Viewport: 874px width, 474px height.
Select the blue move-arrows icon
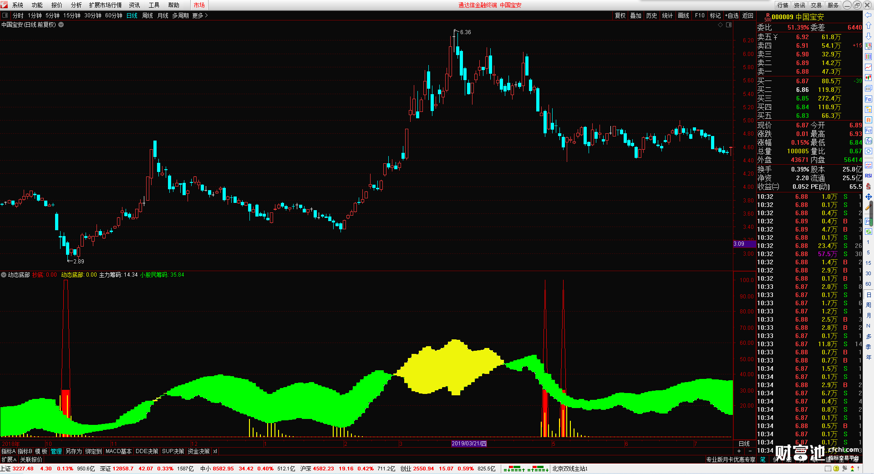868,197
